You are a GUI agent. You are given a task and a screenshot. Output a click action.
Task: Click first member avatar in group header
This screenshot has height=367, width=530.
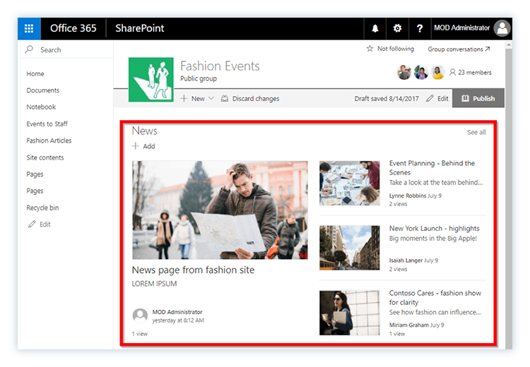tap(404, 72)
